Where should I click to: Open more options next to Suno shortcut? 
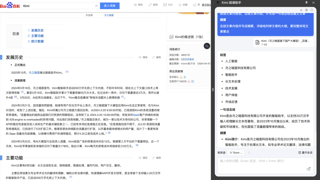click(249, 153)
